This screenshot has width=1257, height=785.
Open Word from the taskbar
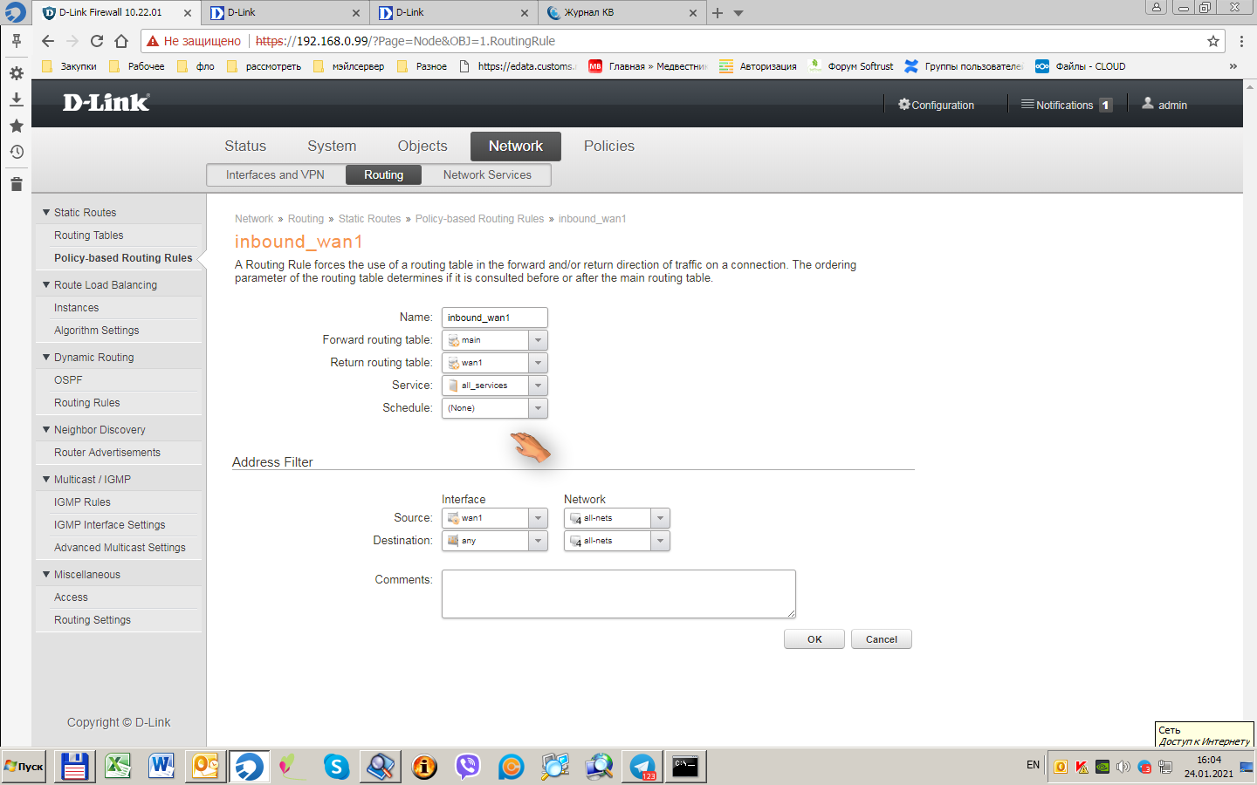[x=161, y=767]
